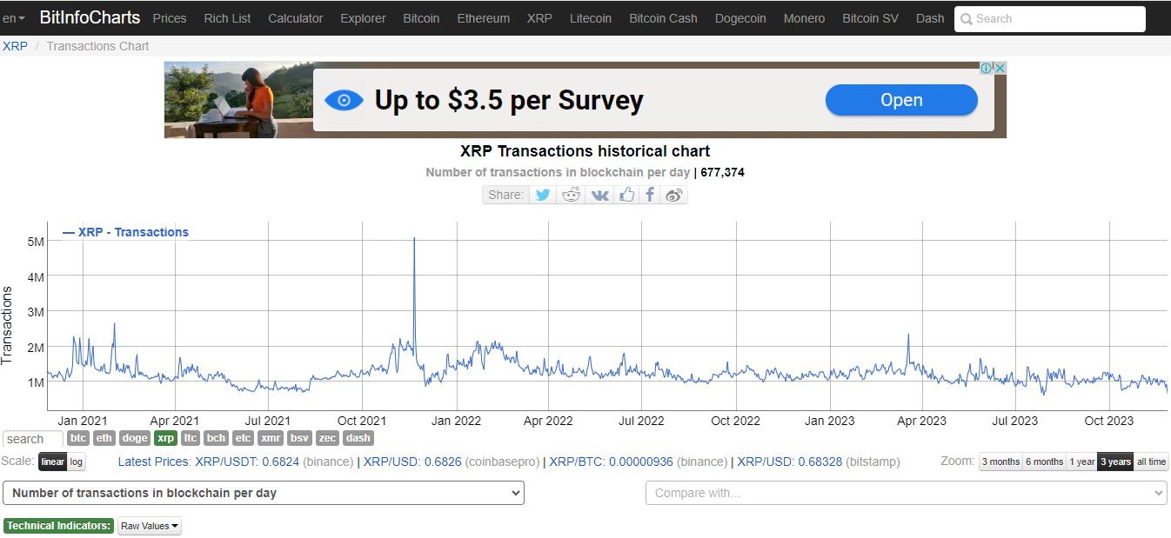
Task: Set zoom to all time
Action: pos(1151,462)
